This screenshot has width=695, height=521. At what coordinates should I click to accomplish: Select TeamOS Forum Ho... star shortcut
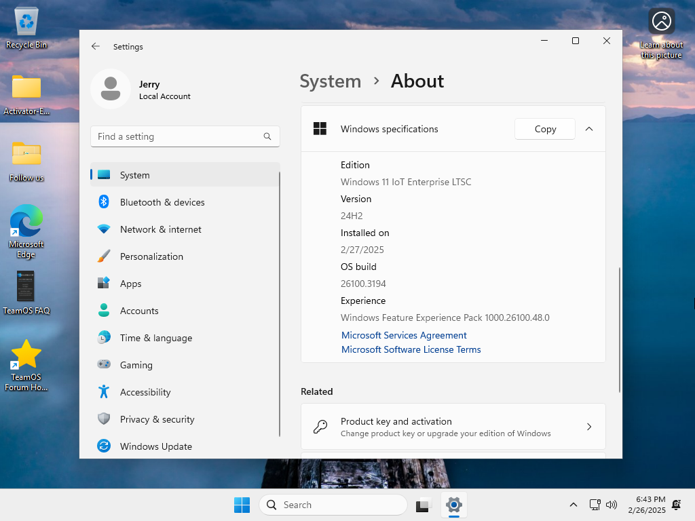click(26, 366)
